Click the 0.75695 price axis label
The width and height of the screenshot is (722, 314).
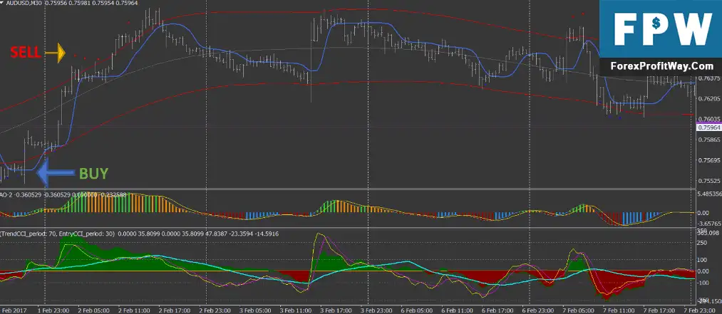click(709, 160)
